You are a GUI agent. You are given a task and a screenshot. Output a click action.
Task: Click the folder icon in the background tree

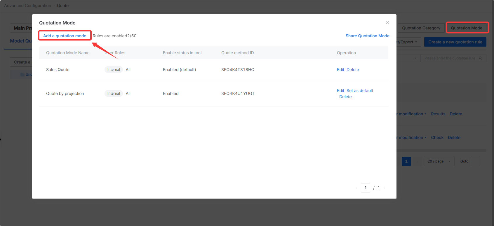click(x=22, y=75)
